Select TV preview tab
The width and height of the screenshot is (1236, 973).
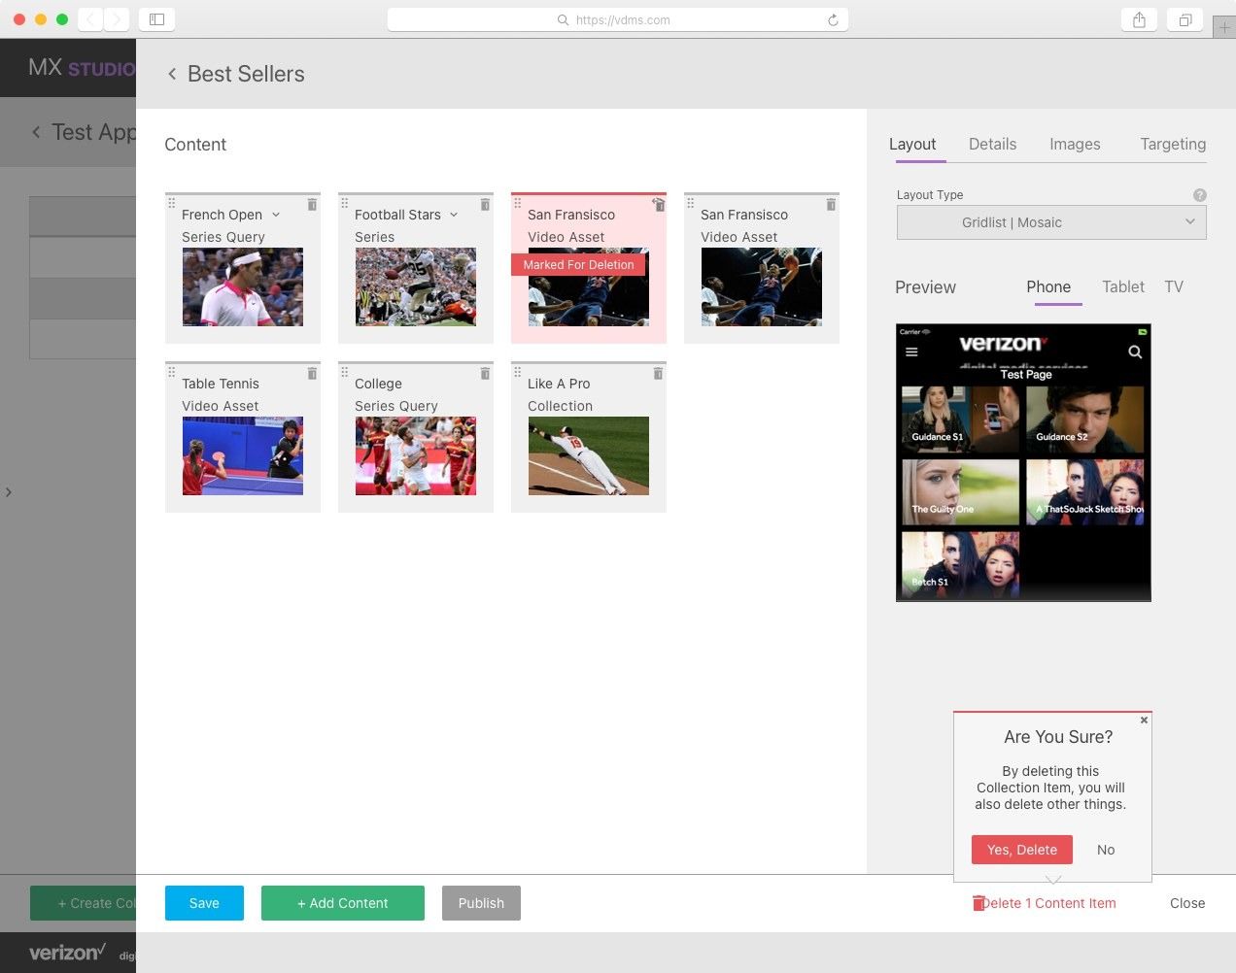pos(1174,286)
